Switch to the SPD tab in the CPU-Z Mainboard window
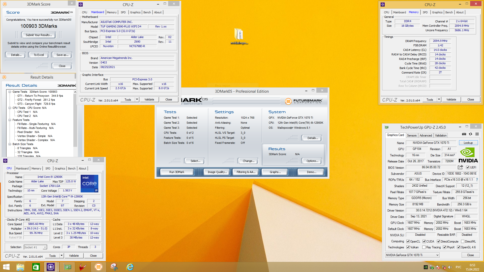This screenshot has width=484, height=272. coord(123,12)
